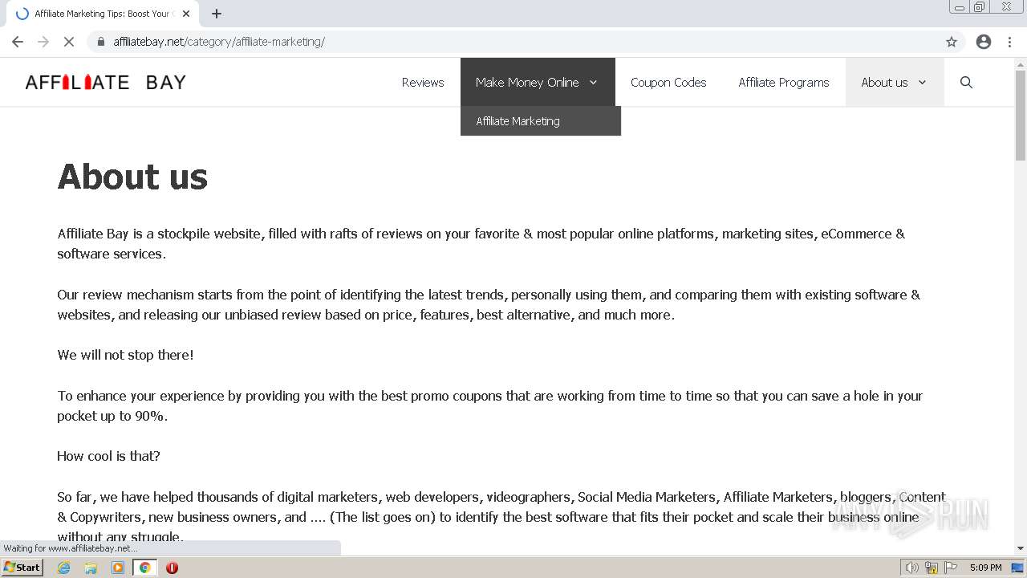Open the Windows Start menu
The image size is (1027, 578).
(x=22, y=568)
